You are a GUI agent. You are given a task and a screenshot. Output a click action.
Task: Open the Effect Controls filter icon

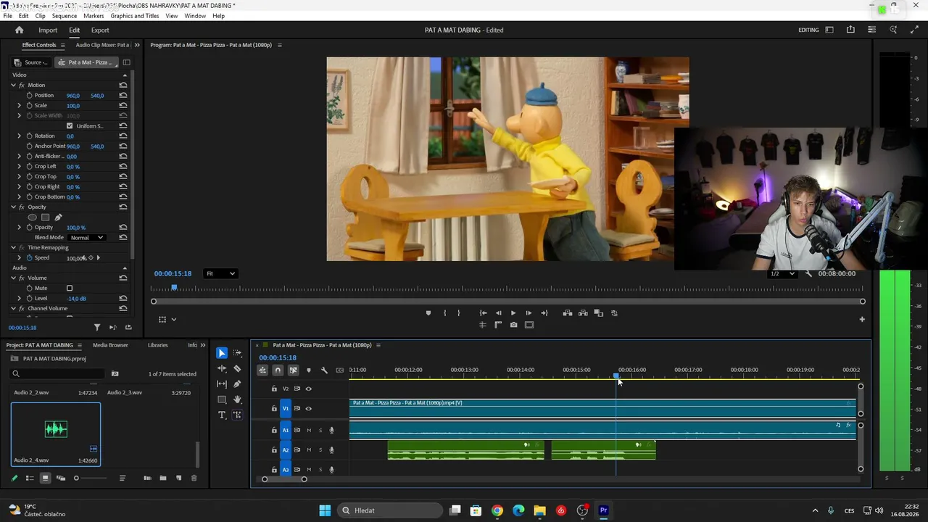click(97, 328)
